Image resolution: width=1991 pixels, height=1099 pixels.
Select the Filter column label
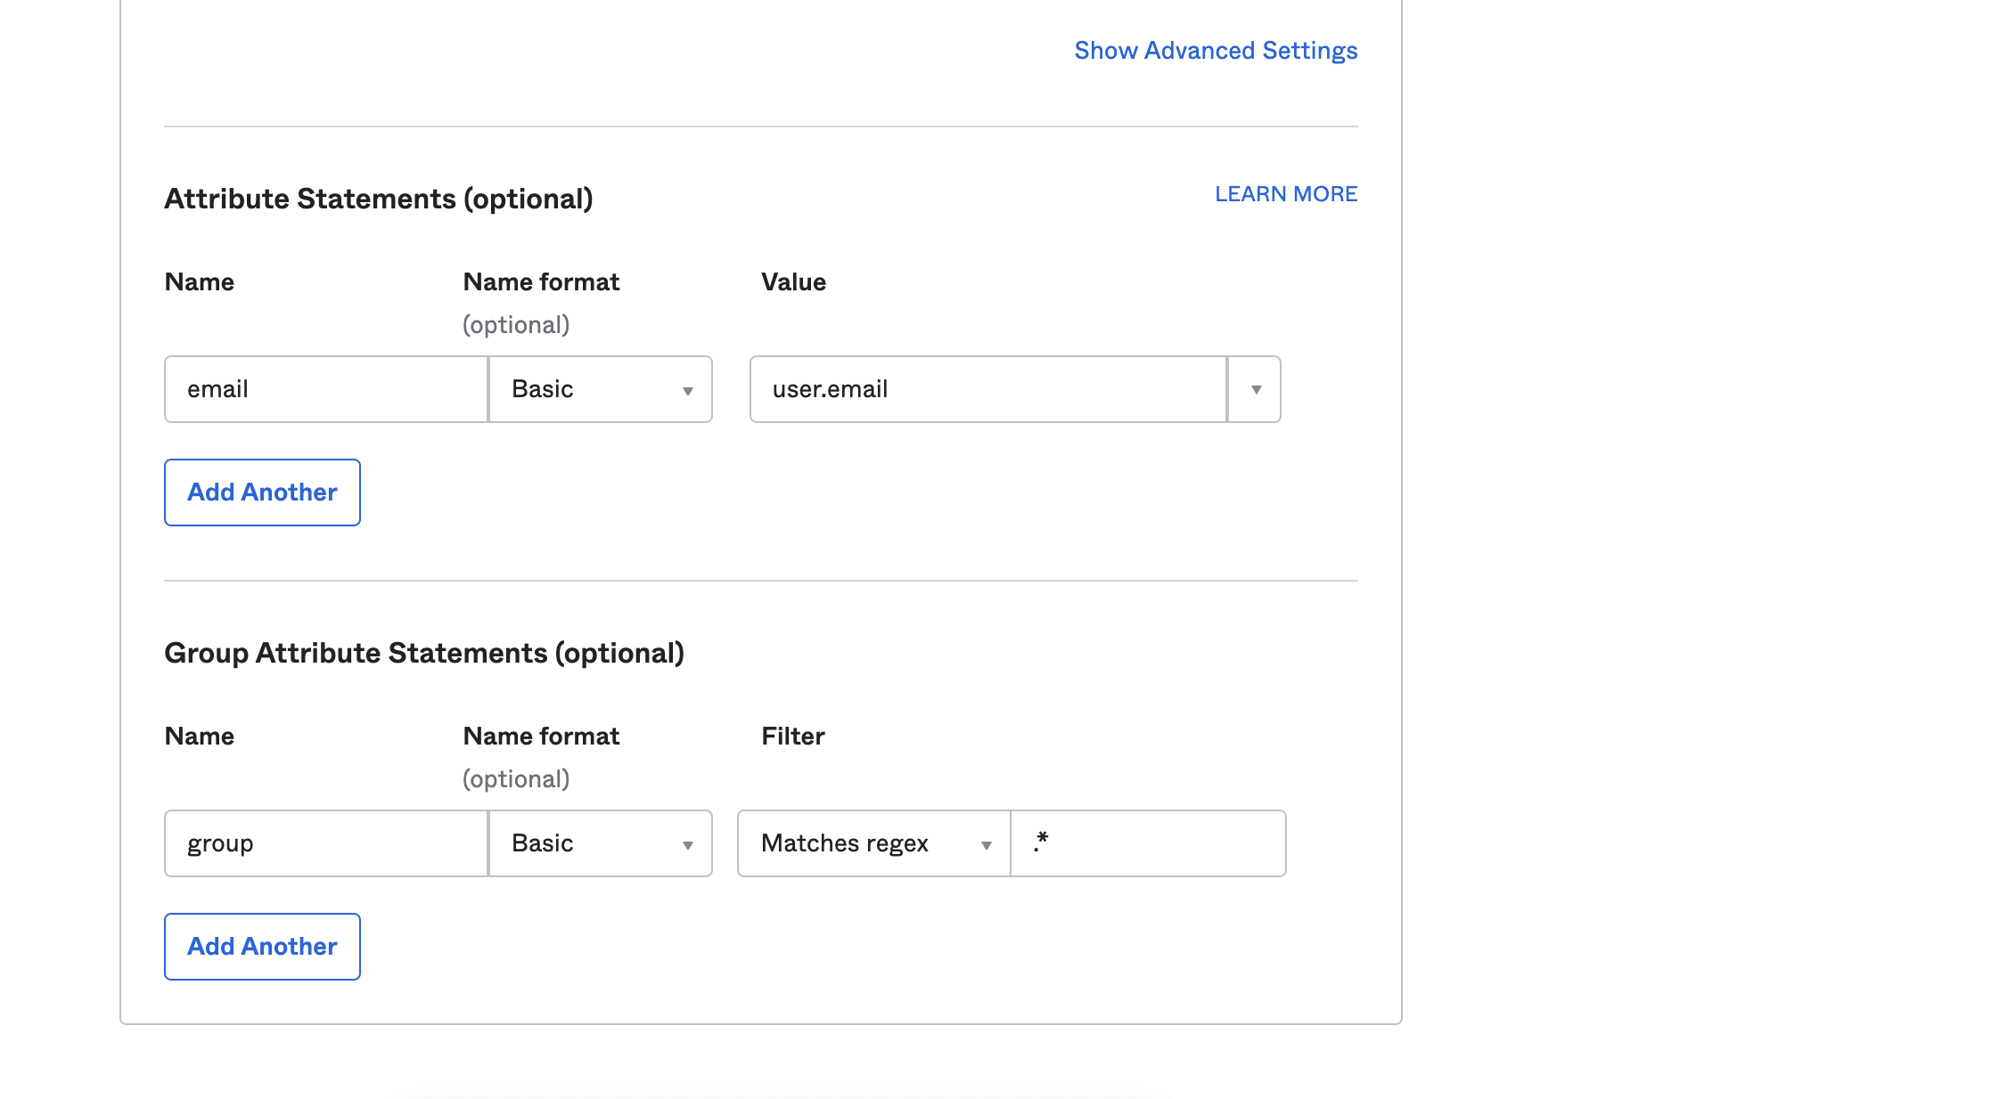pos(793,737)
